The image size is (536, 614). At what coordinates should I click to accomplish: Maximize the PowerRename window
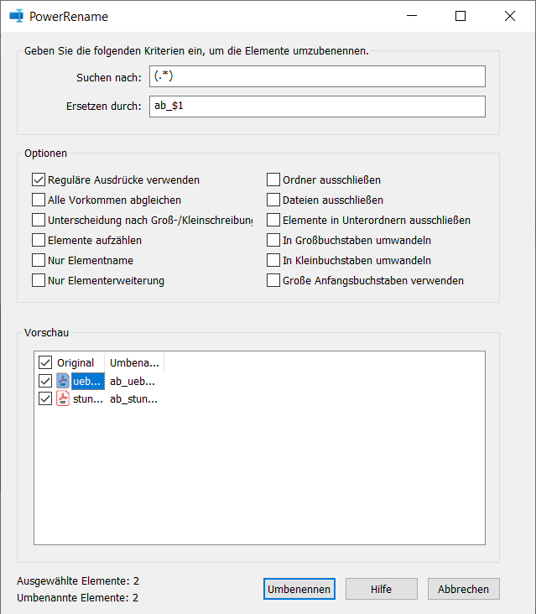coord(461,16)
